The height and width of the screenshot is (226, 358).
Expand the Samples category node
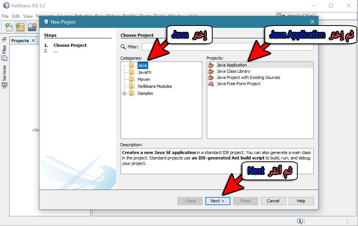tap(124, 94)
